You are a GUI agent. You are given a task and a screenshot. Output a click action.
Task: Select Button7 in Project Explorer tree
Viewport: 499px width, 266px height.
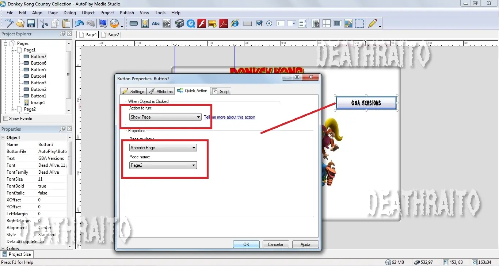click(x=38, y=57)
